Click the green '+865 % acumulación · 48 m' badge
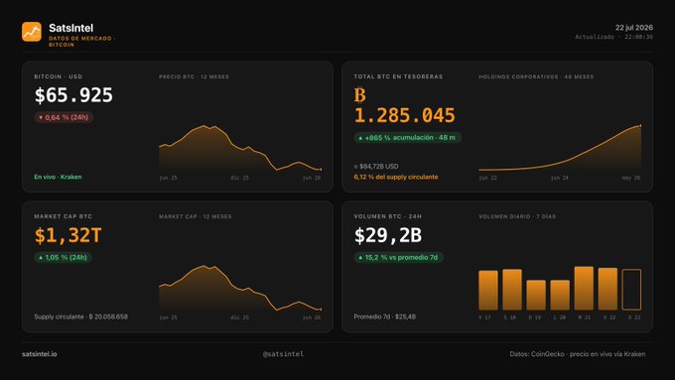Viewport: 675px width, 380px height. pyautogui.click(x=408, y=138)
